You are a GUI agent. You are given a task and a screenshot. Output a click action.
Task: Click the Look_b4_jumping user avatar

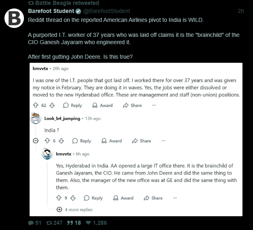coord(36,119)
